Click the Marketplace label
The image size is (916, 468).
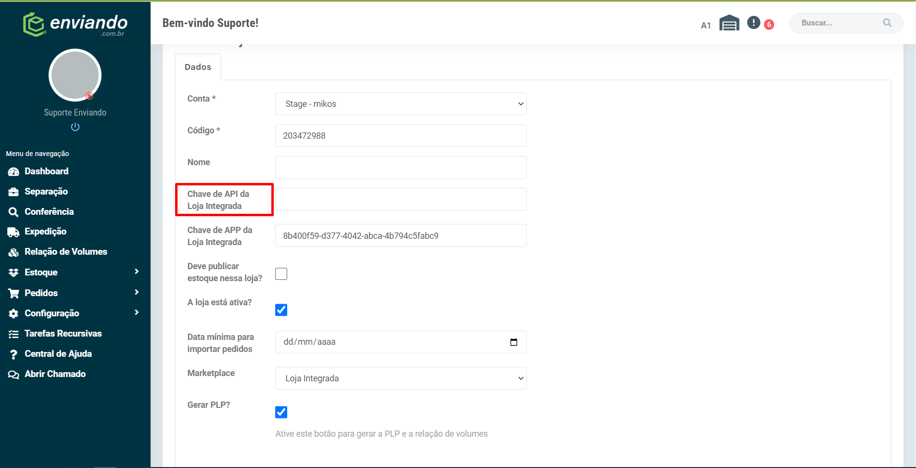pos(211,373)
